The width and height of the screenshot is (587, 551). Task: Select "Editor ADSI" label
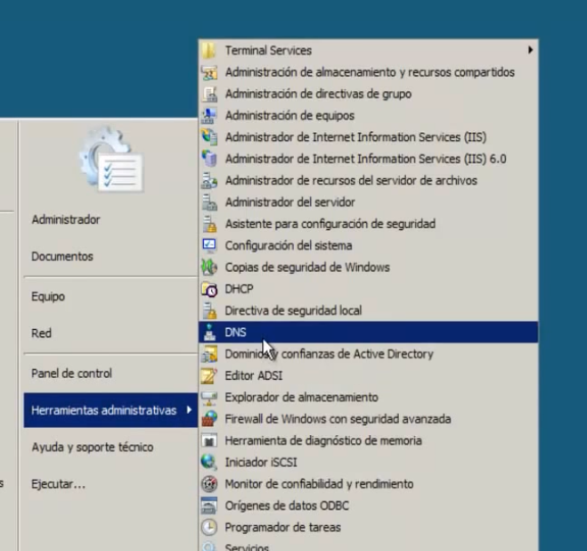pos(254,375)
